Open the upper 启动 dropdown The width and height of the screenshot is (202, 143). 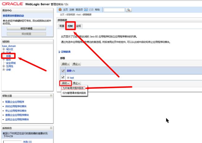click(x=65, y=64)
